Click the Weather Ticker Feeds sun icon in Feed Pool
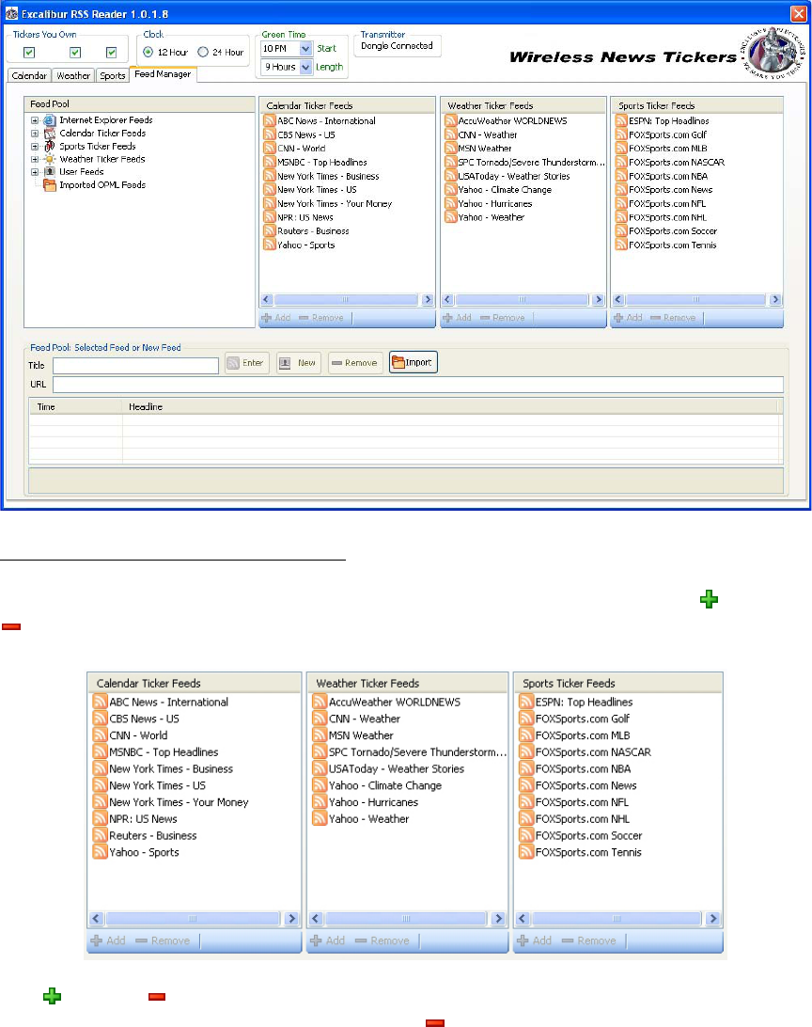 (49, 159)
